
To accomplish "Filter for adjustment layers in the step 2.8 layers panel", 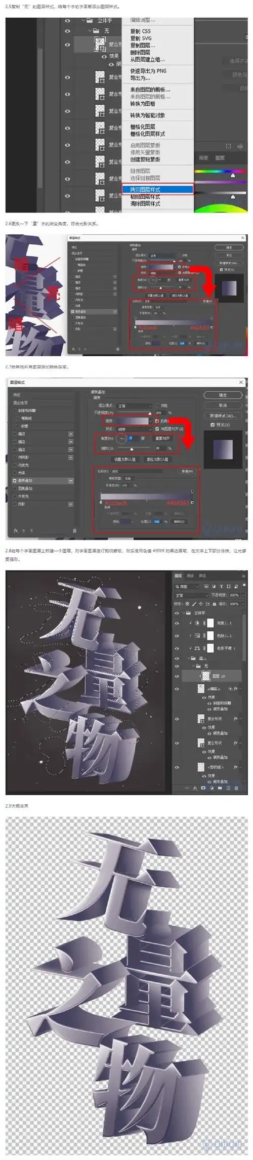I will pyautogui.click(x=214, y=586).
